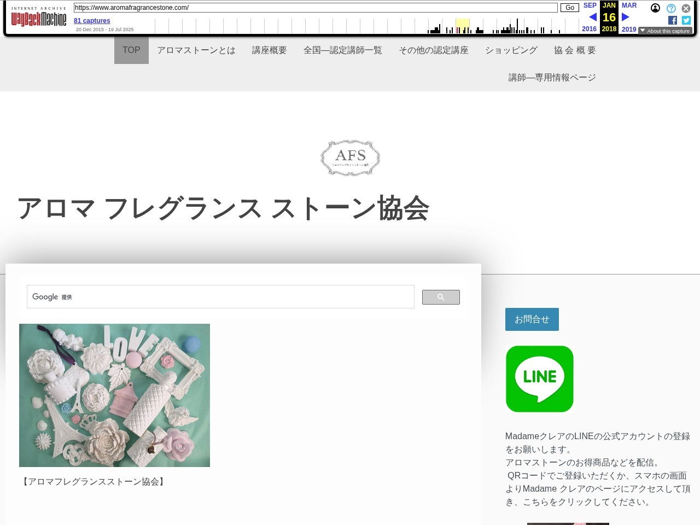
Task: Open the ショッピング menu item
Action: pyautogui.click(x=511, y=50)
